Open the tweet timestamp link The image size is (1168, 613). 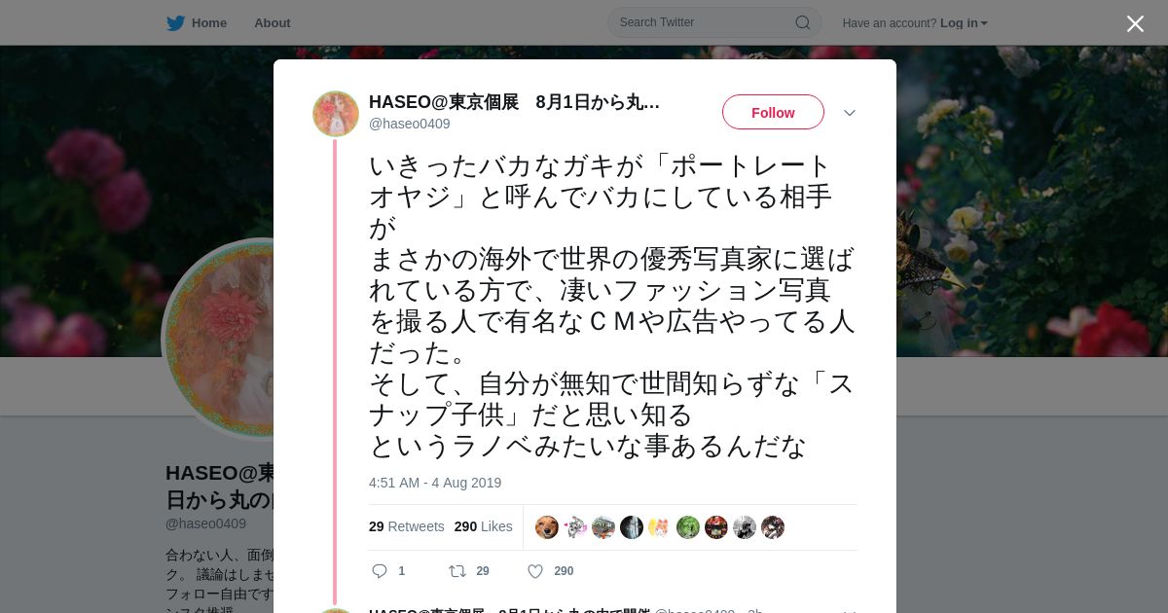pos(435,483)
